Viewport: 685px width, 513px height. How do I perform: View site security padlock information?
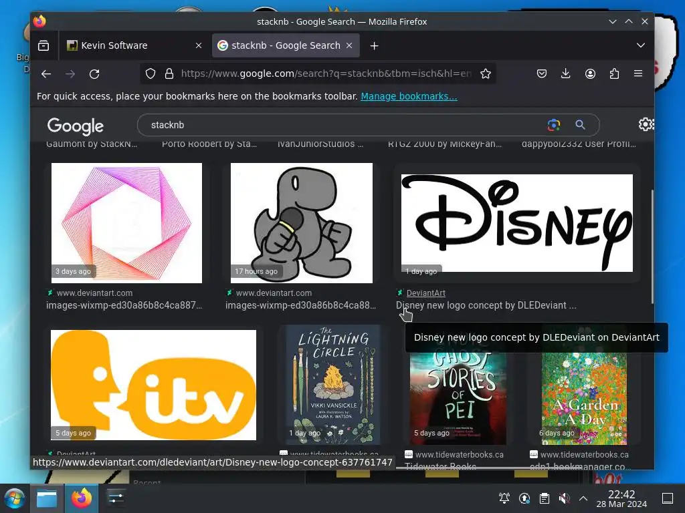pos(169,73)
